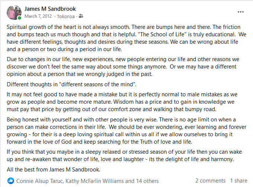View the 1 share
253x187 pixels.
239,181
